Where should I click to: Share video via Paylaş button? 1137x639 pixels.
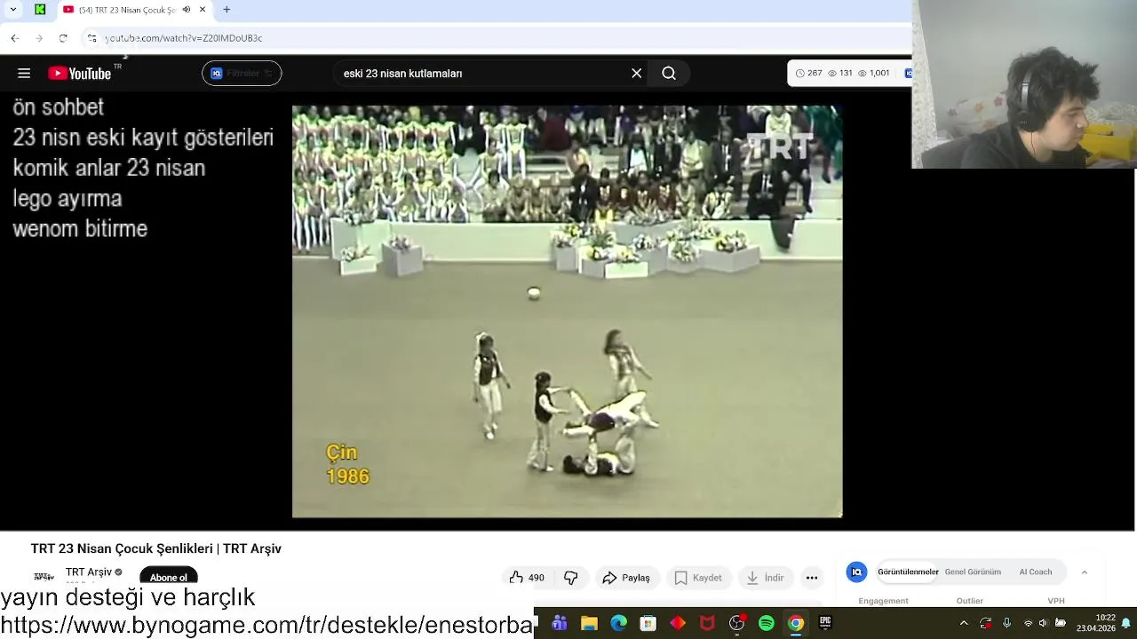625,578
